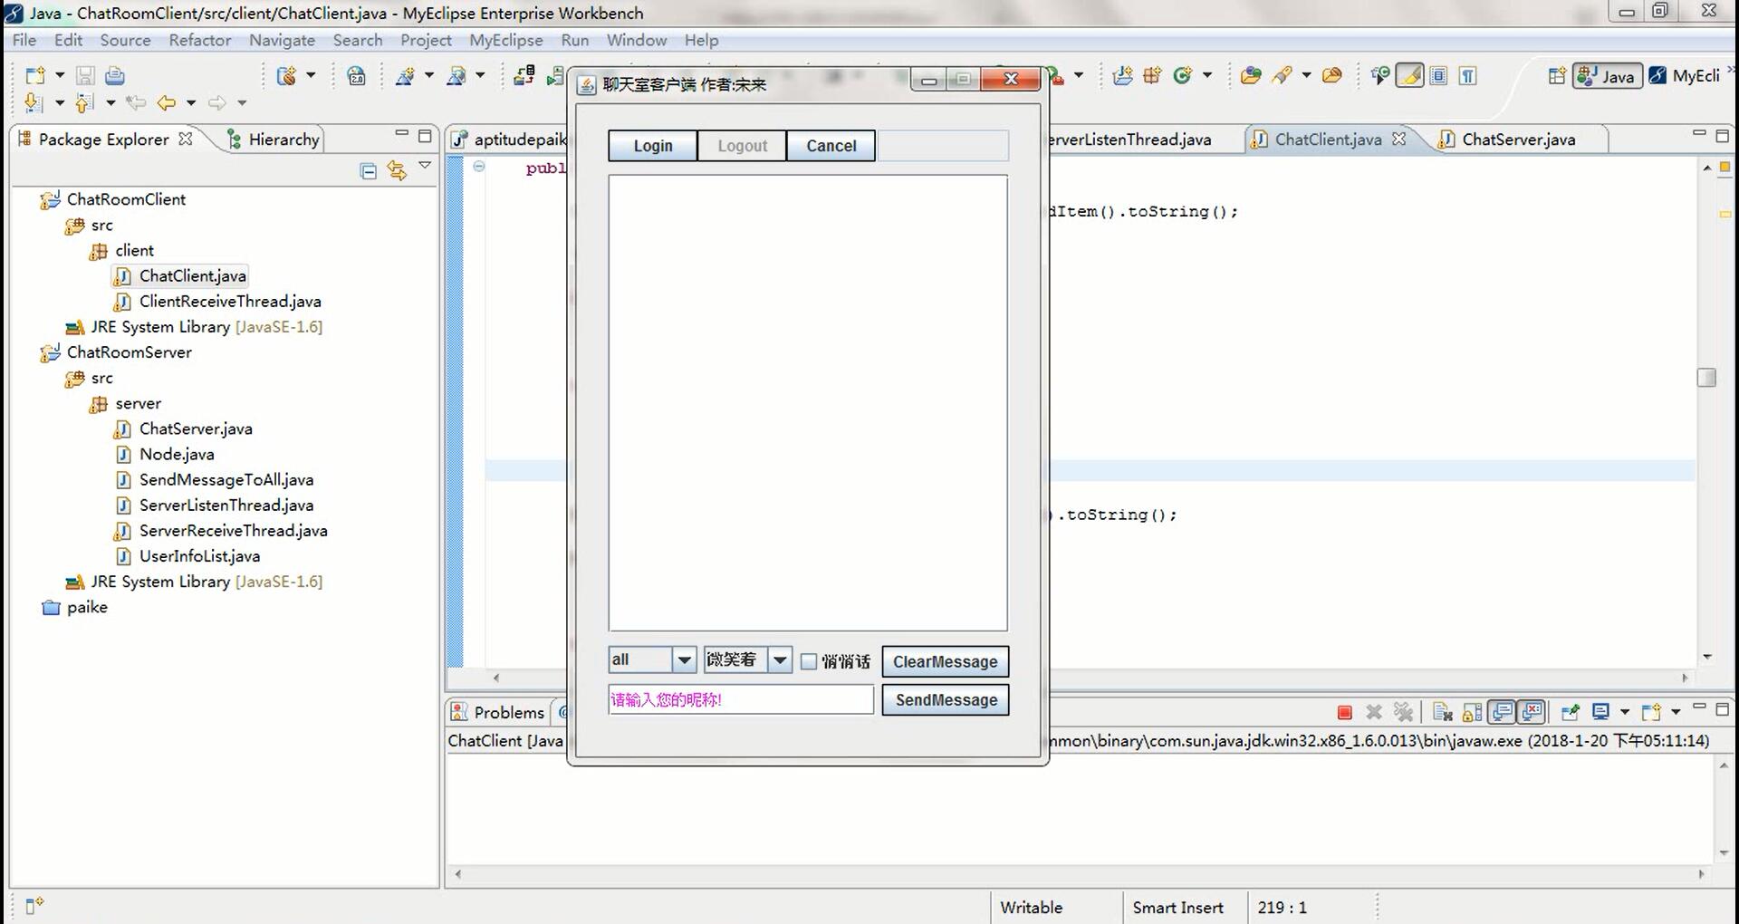Viewport: 1739px width, 924px height.
Task: Click the Deploy MyEclipse server icon
Action: tap(524, 76)
